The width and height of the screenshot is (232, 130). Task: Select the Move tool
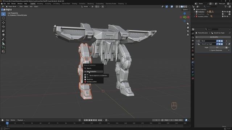tap(3, 23)
